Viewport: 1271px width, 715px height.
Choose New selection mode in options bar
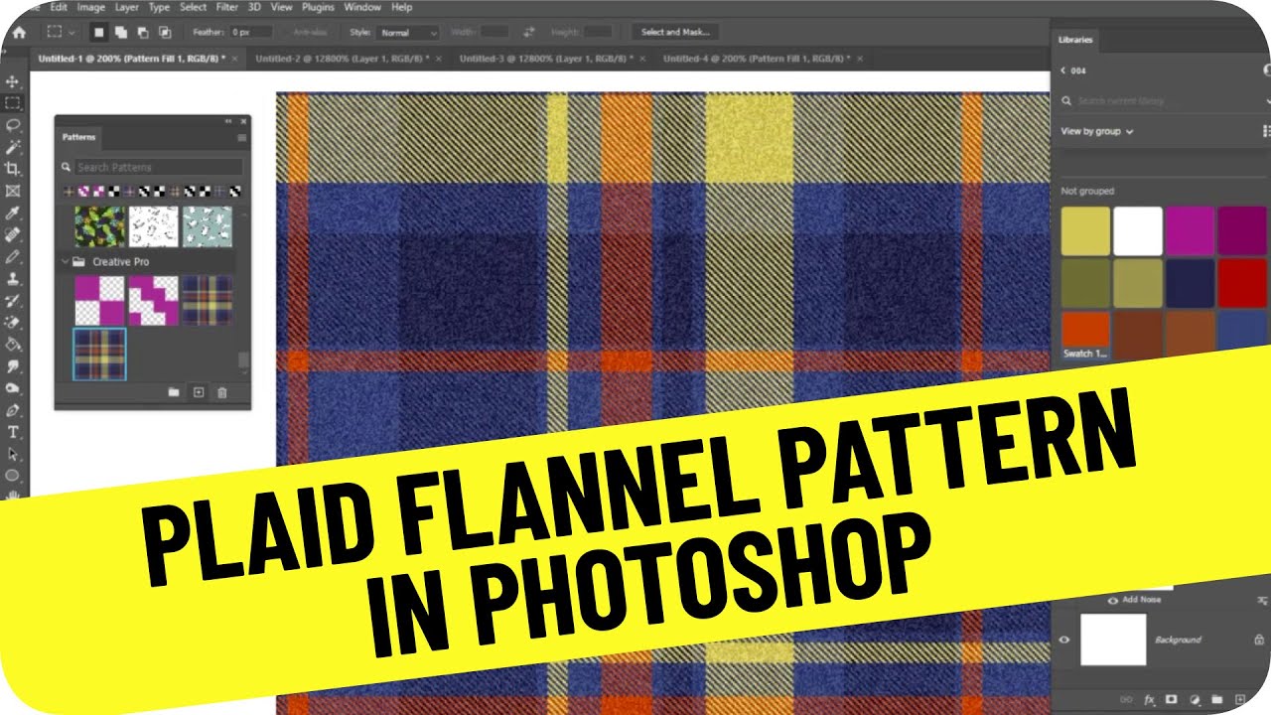point(98,32)
